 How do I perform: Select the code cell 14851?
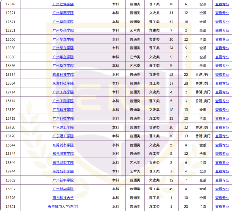10,206
